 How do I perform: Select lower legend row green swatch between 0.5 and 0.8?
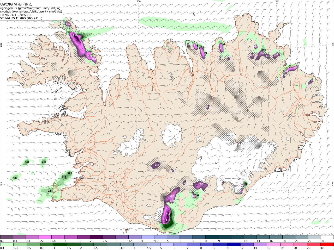[x=33, y=244]
